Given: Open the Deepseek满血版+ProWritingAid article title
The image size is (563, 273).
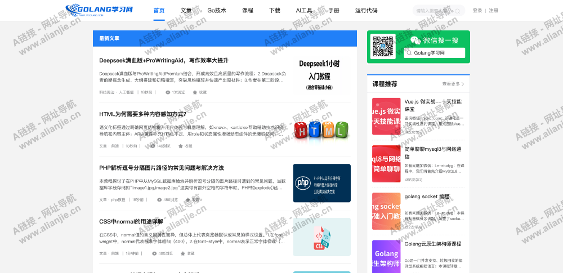Looking at the screenshot, I should 164,60.
